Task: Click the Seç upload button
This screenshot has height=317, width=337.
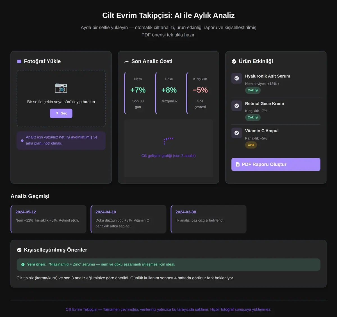Action: tap(61, 113)
